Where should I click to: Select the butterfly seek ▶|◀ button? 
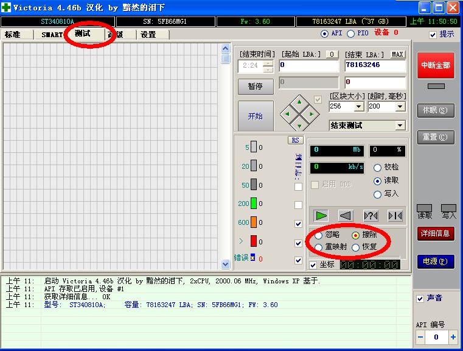[x=395, y=216]
